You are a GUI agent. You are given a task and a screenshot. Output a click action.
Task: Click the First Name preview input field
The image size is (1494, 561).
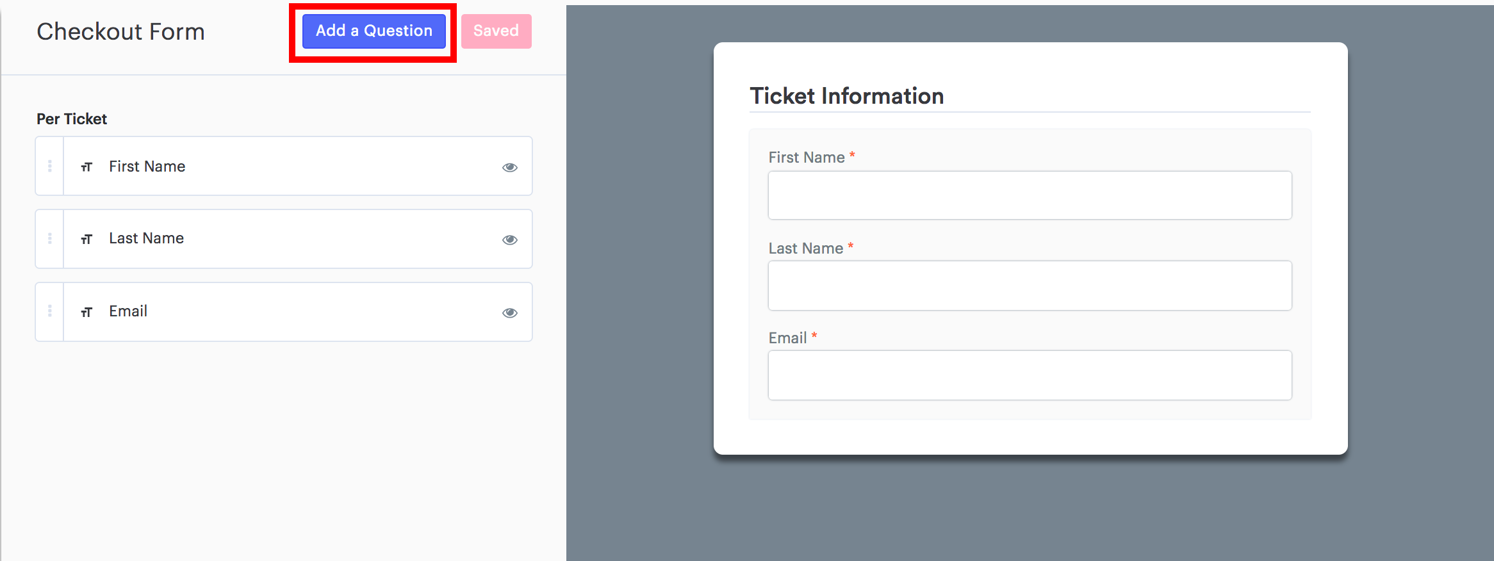(x=1030, y=195)
